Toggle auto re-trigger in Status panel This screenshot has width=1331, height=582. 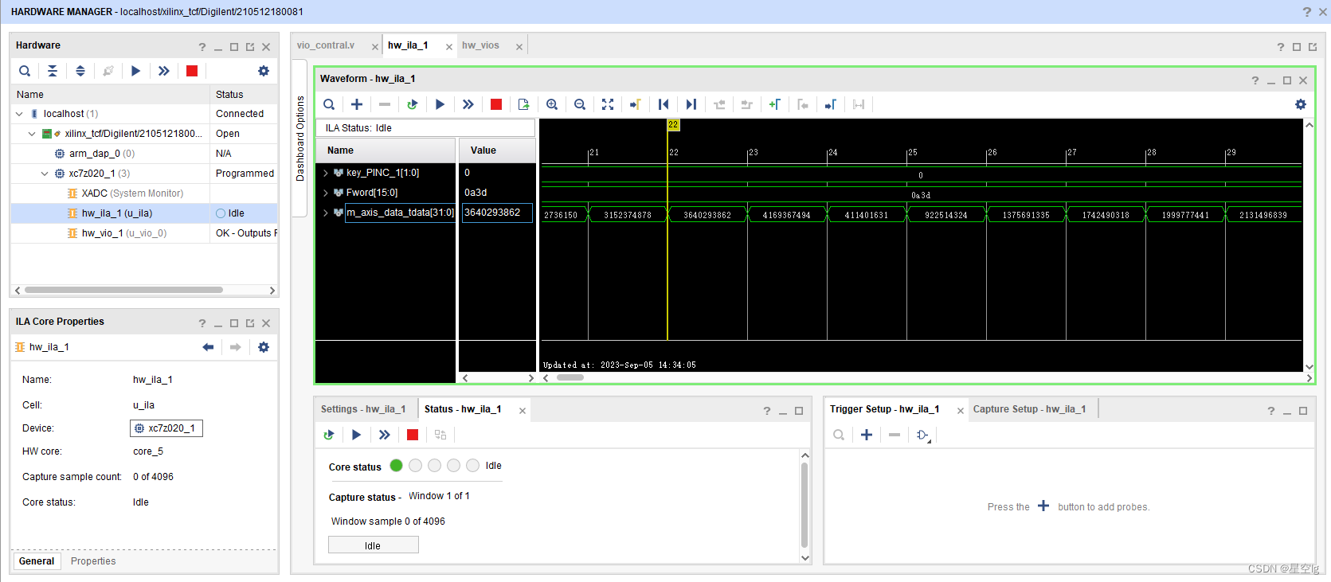(x=328, y=435)
